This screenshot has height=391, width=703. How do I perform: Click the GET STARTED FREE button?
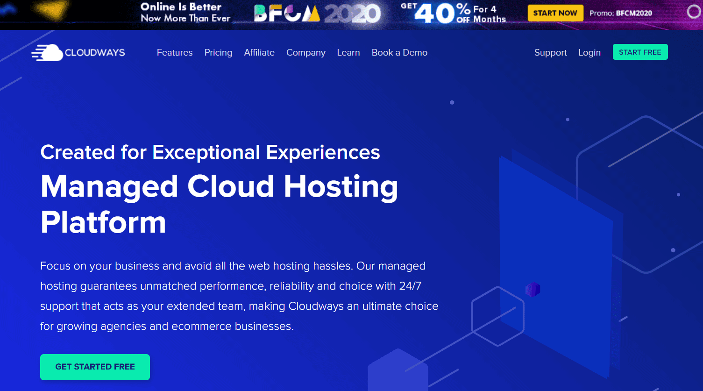95,367
